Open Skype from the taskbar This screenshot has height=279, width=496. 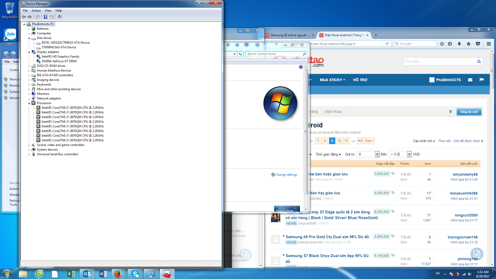tap(135, 274)
